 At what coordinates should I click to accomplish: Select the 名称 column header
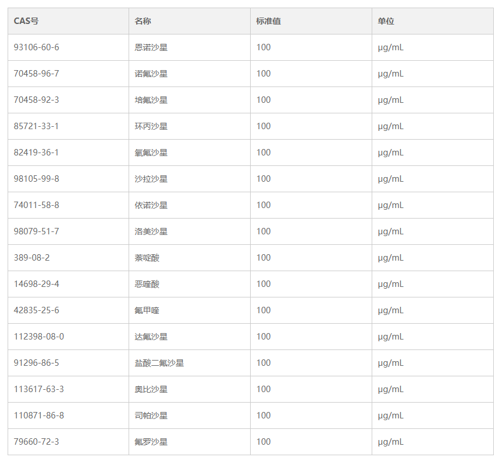coord(143,21)
